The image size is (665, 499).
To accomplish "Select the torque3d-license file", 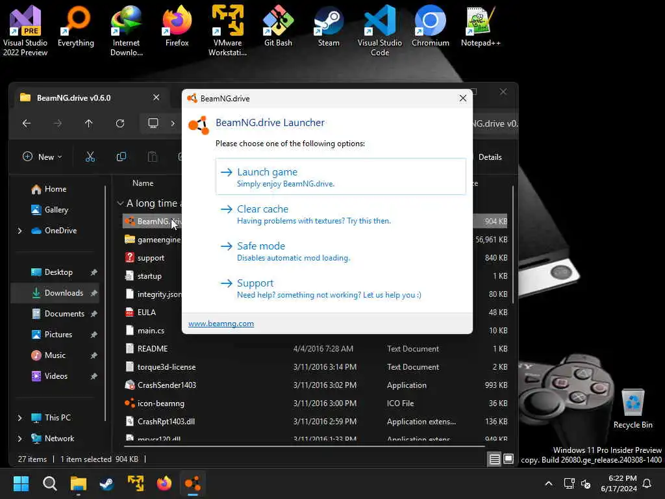I will pos(316,367).
